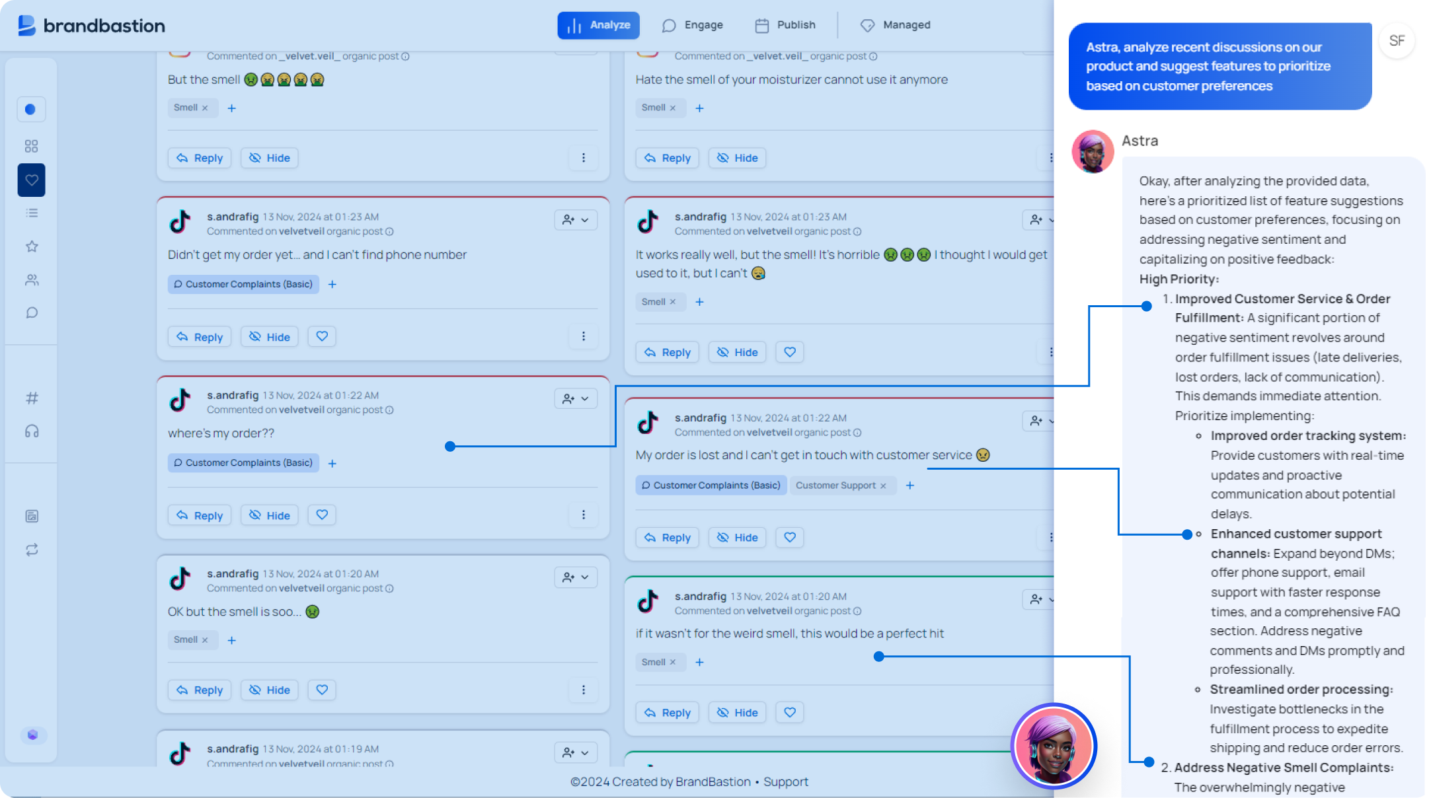Open the starred items icon in the sidebar
Viewport: 1431px width, 798px height.
[x=31, y=246]
